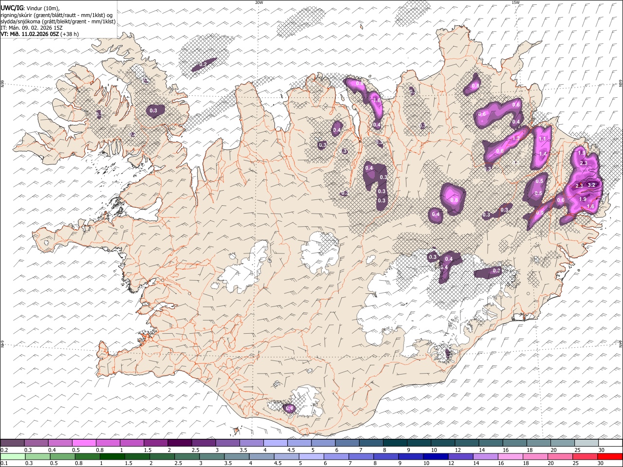Select the 14 grey-teal swatch in upper legend row
This screenshot has width=623, height=467.
491,443
